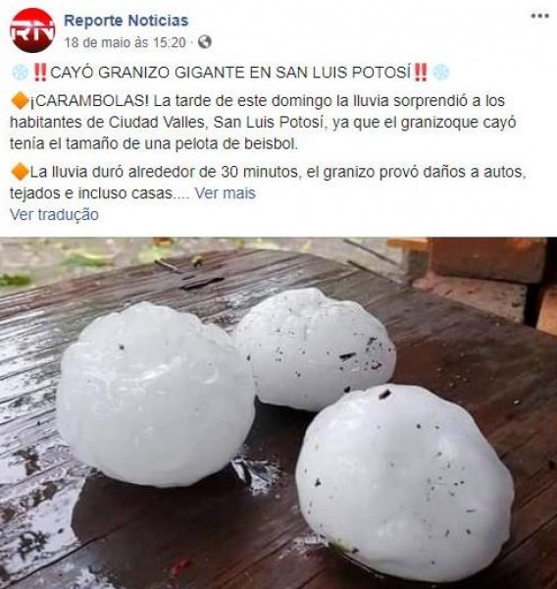Viewport: 557px width, 589px height.
Task: Click the public globe privacy icon
Action: (205, 42)
